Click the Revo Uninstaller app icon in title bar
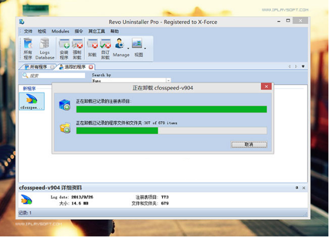The width and height of the screenshot is (329, 237). (21, 21)
